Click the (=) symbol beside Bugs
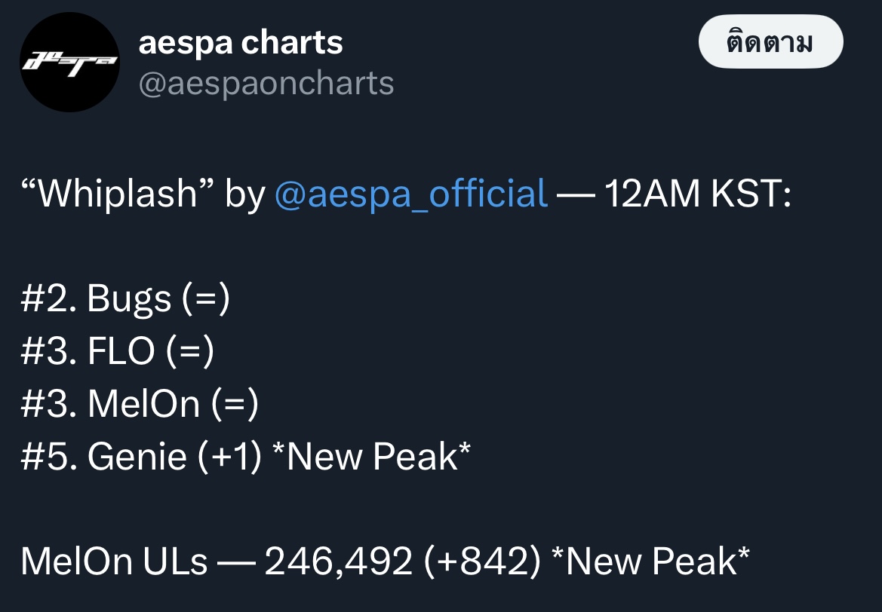The height and width of the screenshot is (612, 882). [x=205, y=299]
